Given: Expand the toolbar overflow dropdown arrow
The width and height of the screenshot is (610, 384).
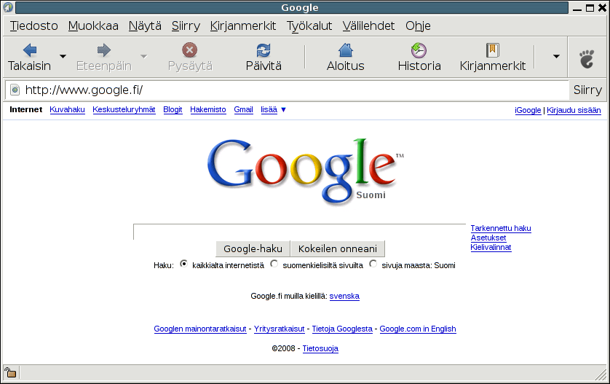Looking at the screenshot, I should [x=556, y=56].
